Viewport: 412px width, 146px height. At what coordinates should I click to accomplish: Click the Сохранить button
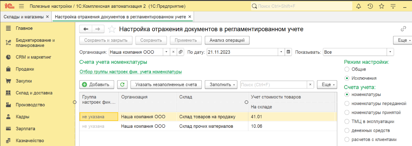pos(151,40)
